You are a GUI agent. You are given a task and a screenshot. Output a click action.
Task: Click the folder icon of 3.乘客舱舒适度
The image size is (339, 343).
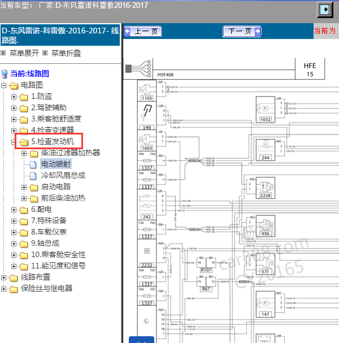24,120
